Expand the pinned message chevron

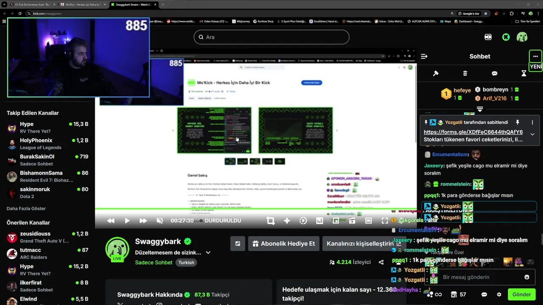(x=532, y=134)
